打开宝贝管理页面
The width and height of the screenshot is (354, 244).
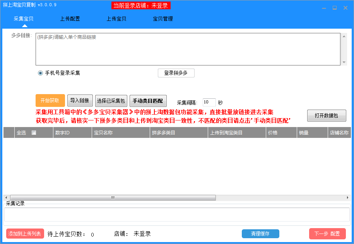(163, 18)
